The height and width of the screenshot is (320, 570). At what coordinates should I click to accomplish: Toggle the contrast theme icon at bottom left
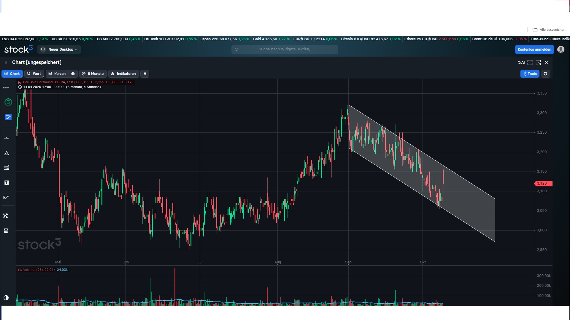coord(6,297)
